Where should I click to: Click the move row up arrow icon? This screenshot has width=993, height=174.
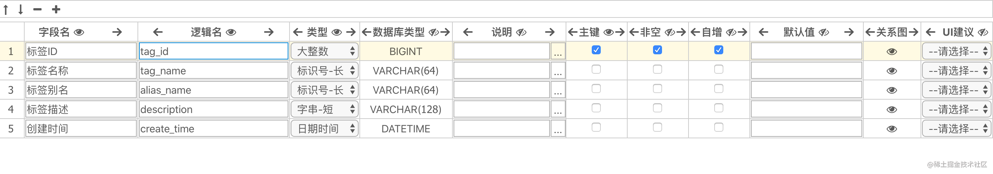[6, 9]
